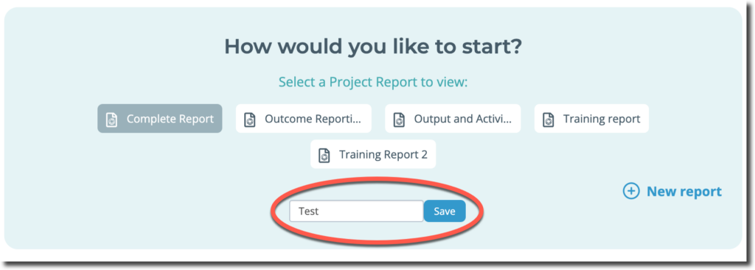Click the document icon on Training Report 2
Viewport: 755px width, 270px height.
324,155
